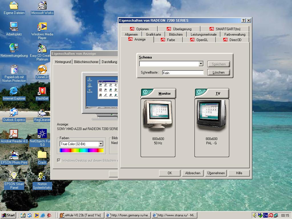292x219 pixels.
Task: Click the Windows Media Player quick launch icon
Action: (36, 215)
